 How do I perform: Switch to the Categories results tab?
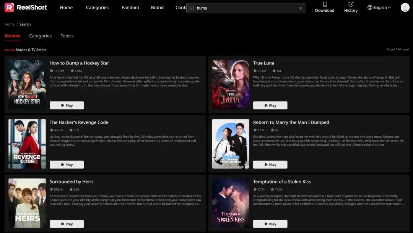pyautogui.click(x=40, y=36)
